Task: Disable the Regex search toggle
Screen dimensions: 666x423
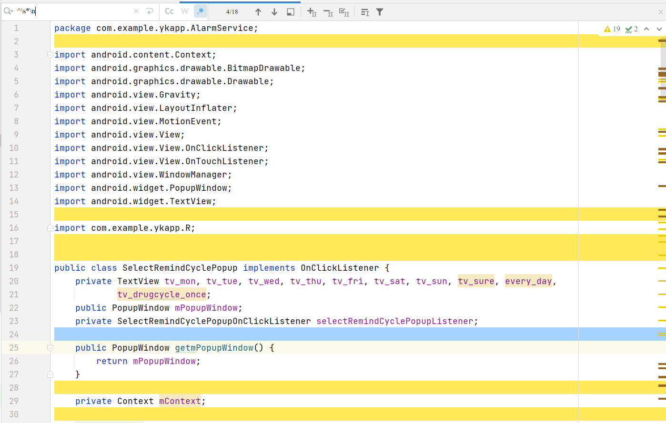Action: click(x=201, y=11)
